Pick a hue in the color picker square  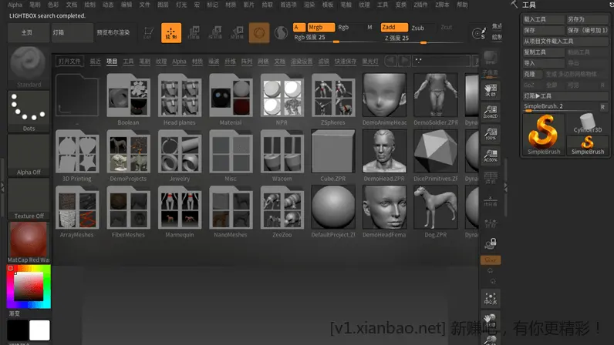29,286
